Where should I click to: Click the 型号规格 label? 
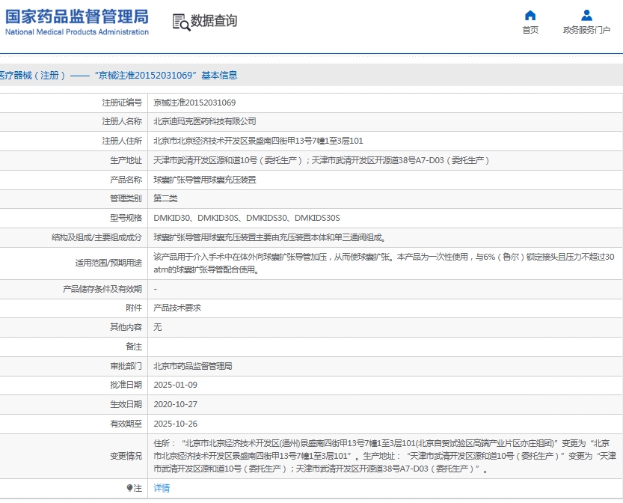[x=126, y=218]
